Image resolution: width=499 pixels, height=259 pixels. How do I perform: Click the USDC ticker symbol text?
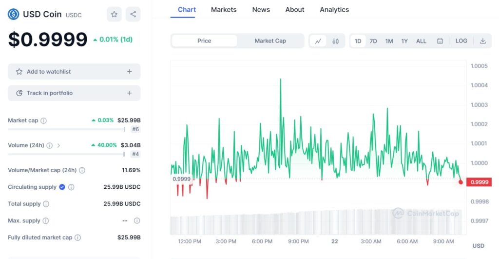[74, 15]
